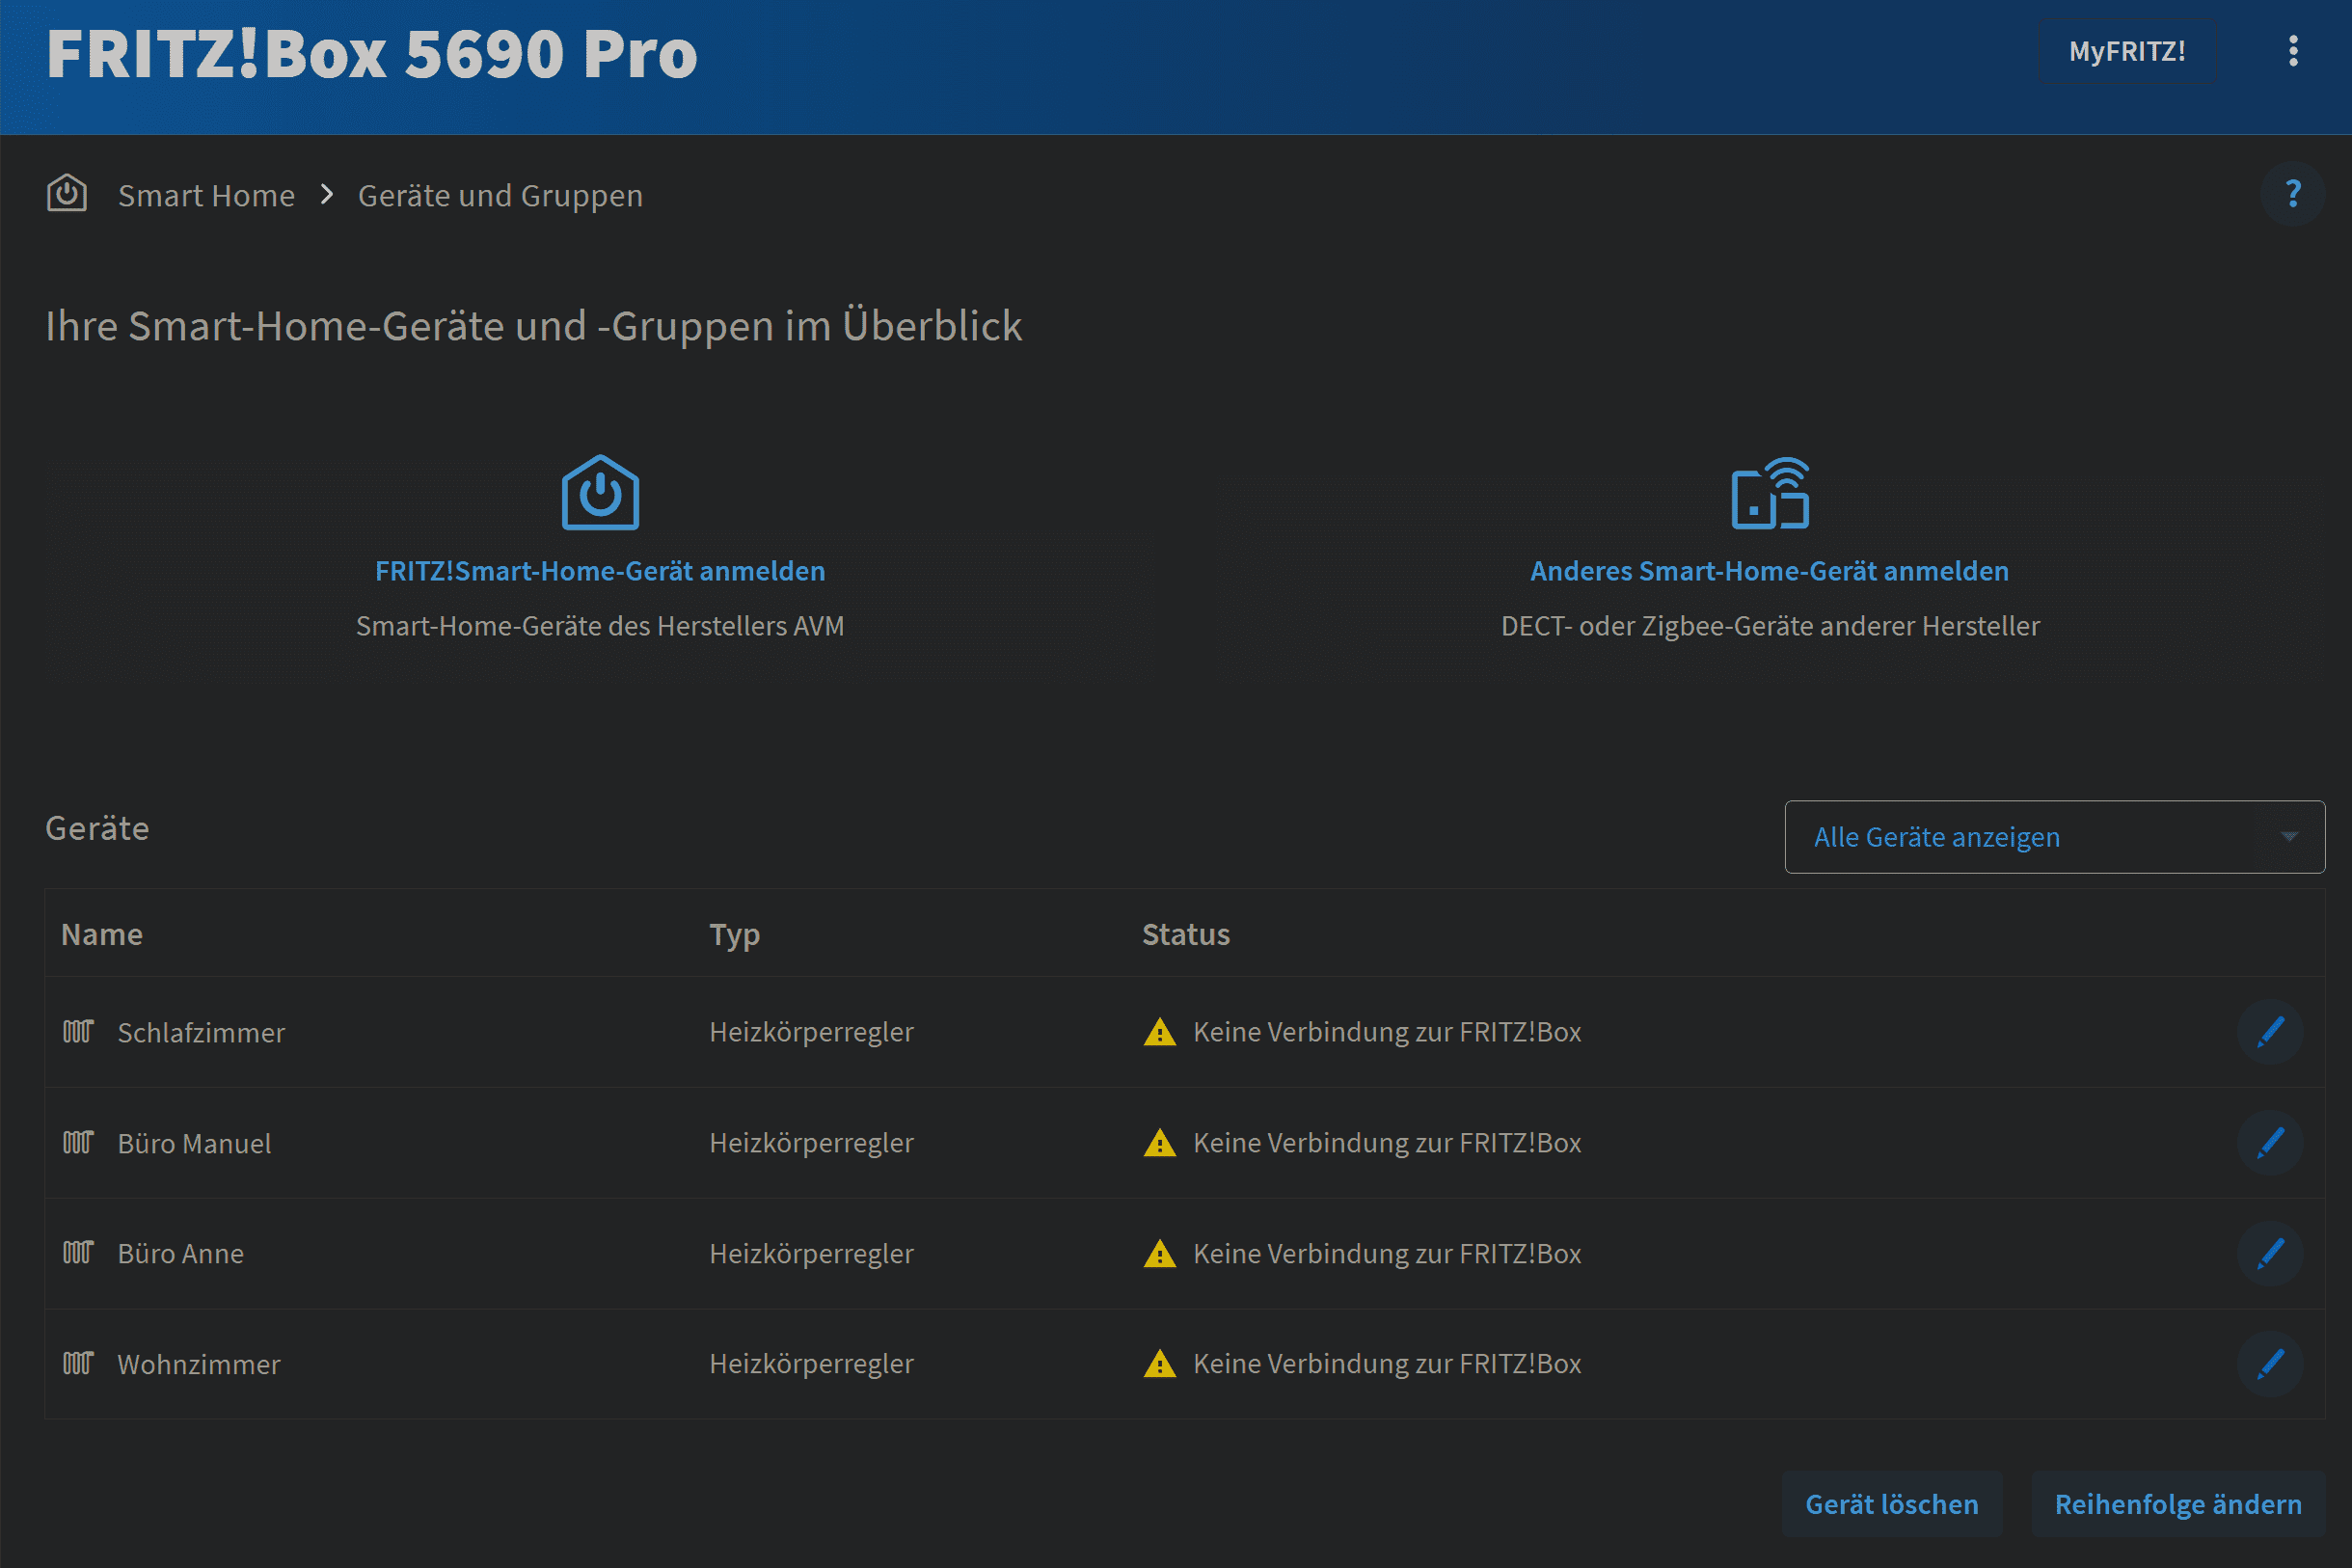Screen dimensions: 2352x1568
Task: Click the radiator icon beside Büro Manuel
Action: point(78,1142)
